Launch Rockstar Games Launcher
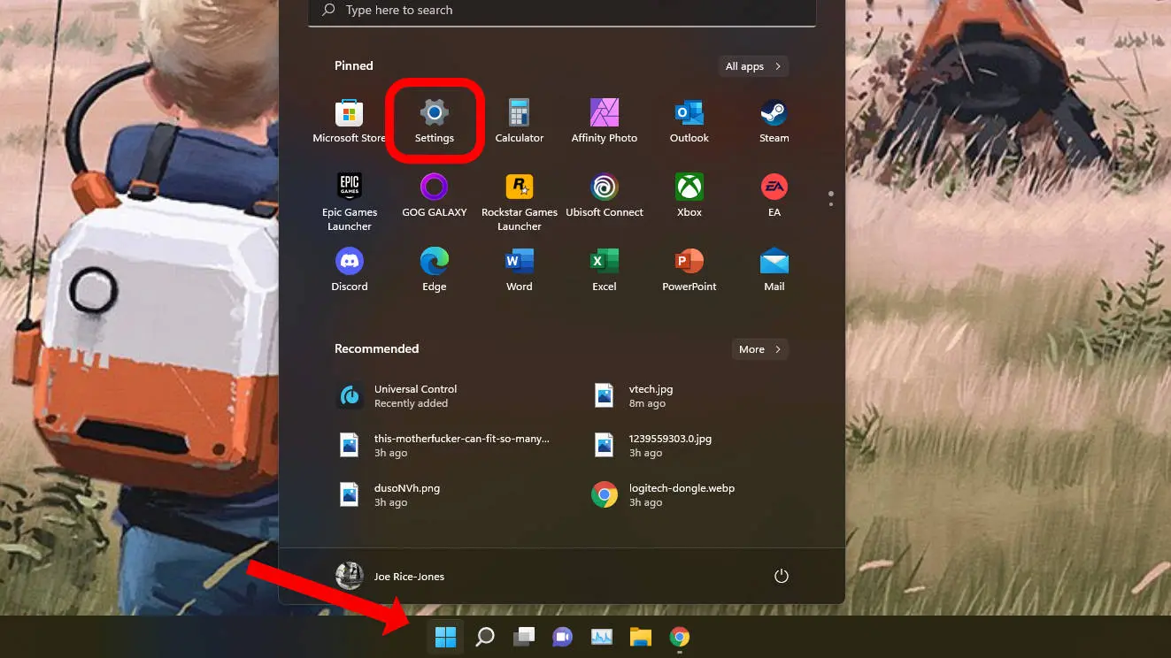 tap(519, 203)
